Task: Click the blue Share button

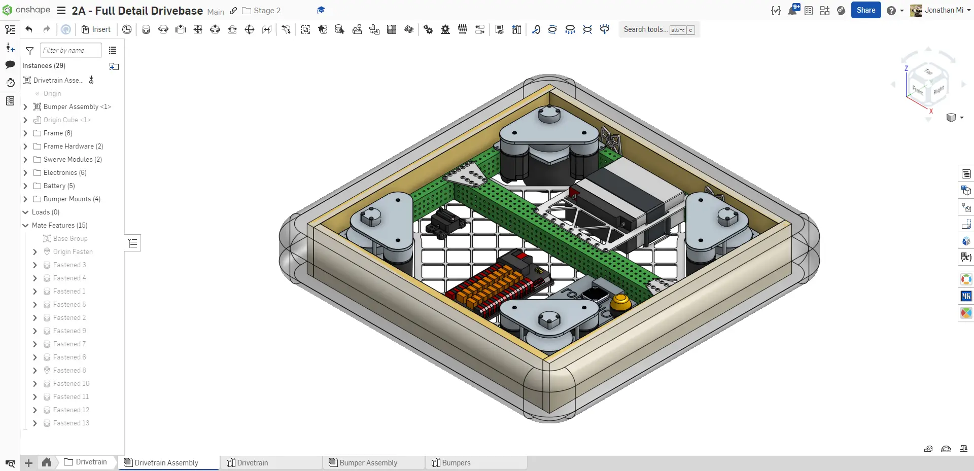Action: click(865, 10)
